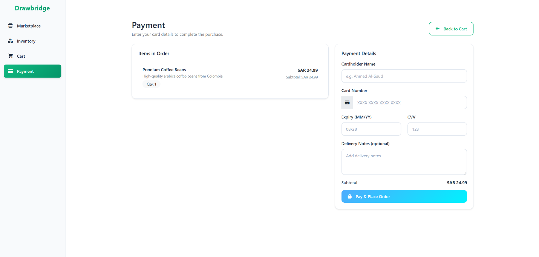This screenshot has width=539, height=257.
Task: Open the Marketplace menu item
Action: 32,26
